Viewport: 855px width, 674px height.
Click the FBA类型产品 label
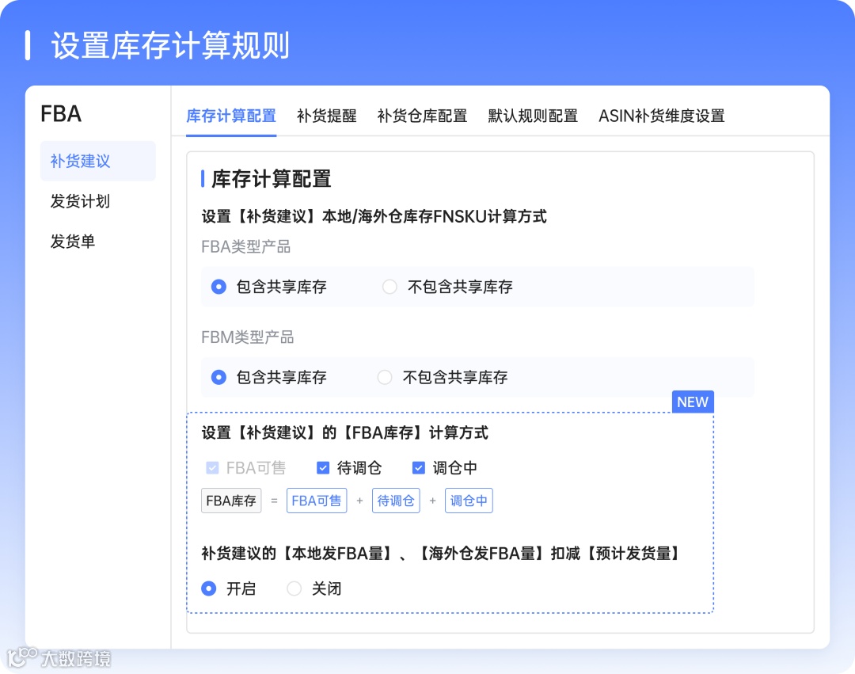point(245,247)
